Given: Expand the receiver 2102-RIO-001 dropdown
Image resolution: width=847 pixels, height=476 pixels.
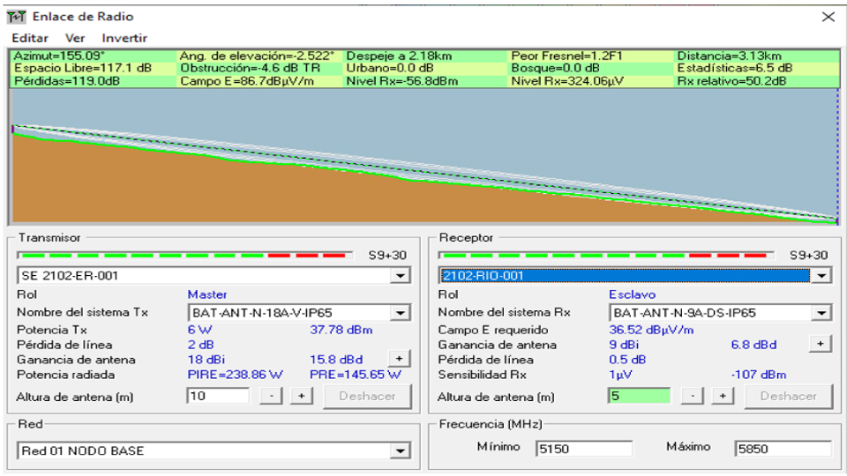Looking at the screenshot, I should point(821,276).
